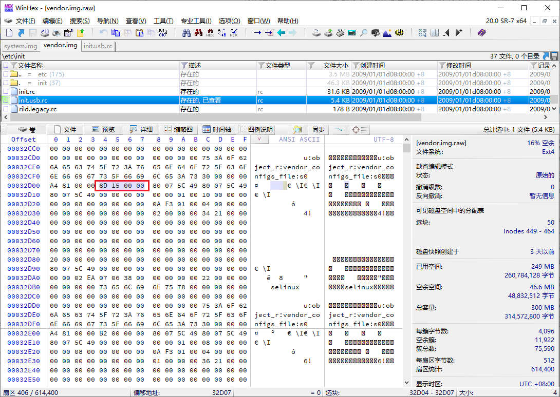Click the 原始的 state value
This screenshot has width=560, height=397.
(545, 175)
